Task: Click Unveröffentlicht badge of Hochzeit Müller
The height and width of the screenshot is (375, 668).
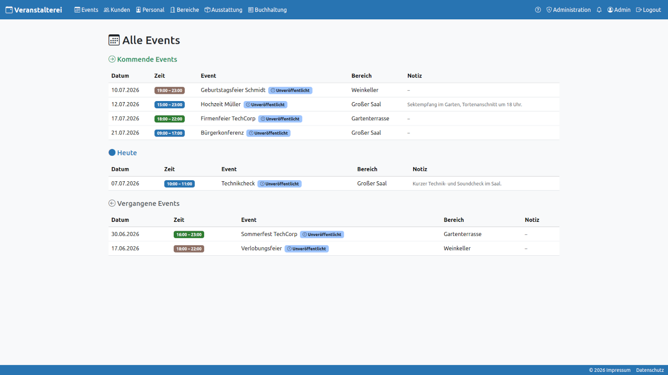Action: [266, 105]
